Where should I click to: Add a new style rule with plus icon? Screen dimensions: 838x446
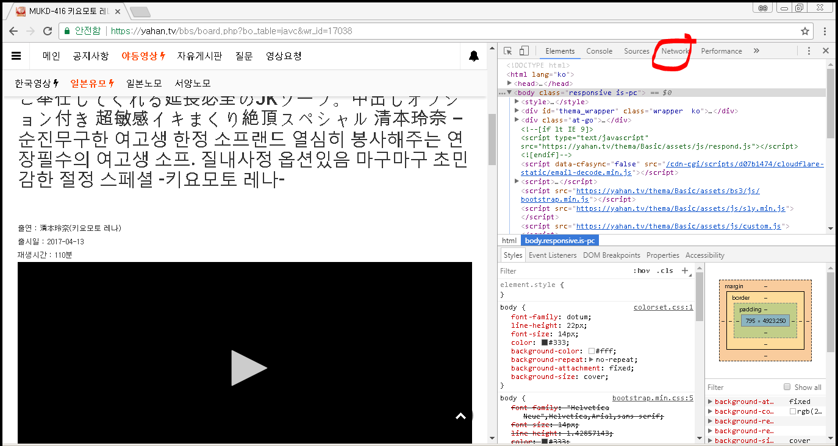click(x=685, y=271)
